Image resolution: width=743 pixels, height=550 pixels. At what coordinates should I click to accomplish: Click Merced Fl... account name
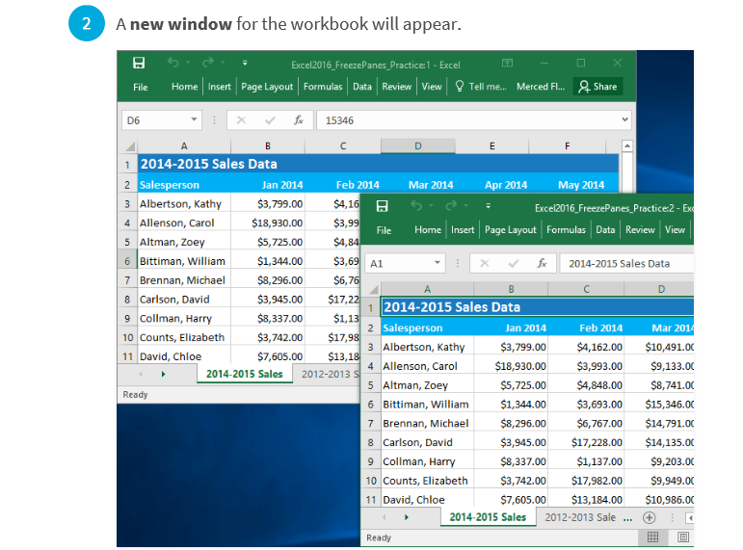click(541, 87)
